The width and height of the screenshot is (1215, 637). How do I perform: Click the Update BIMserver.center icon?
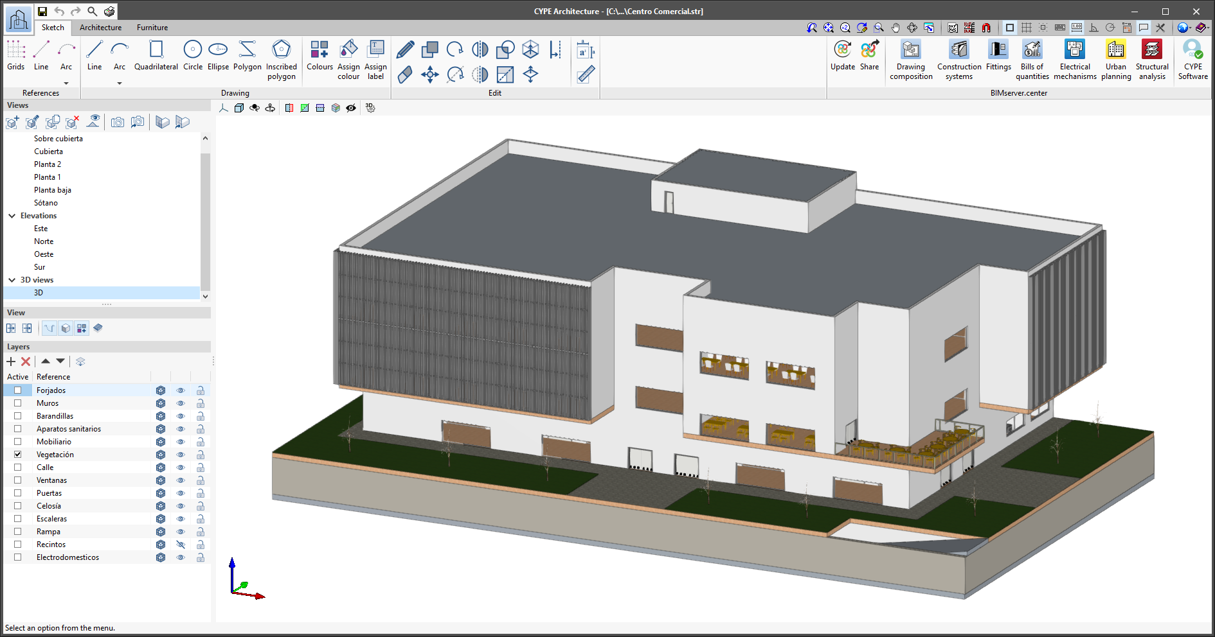click(x=843, y=55)
